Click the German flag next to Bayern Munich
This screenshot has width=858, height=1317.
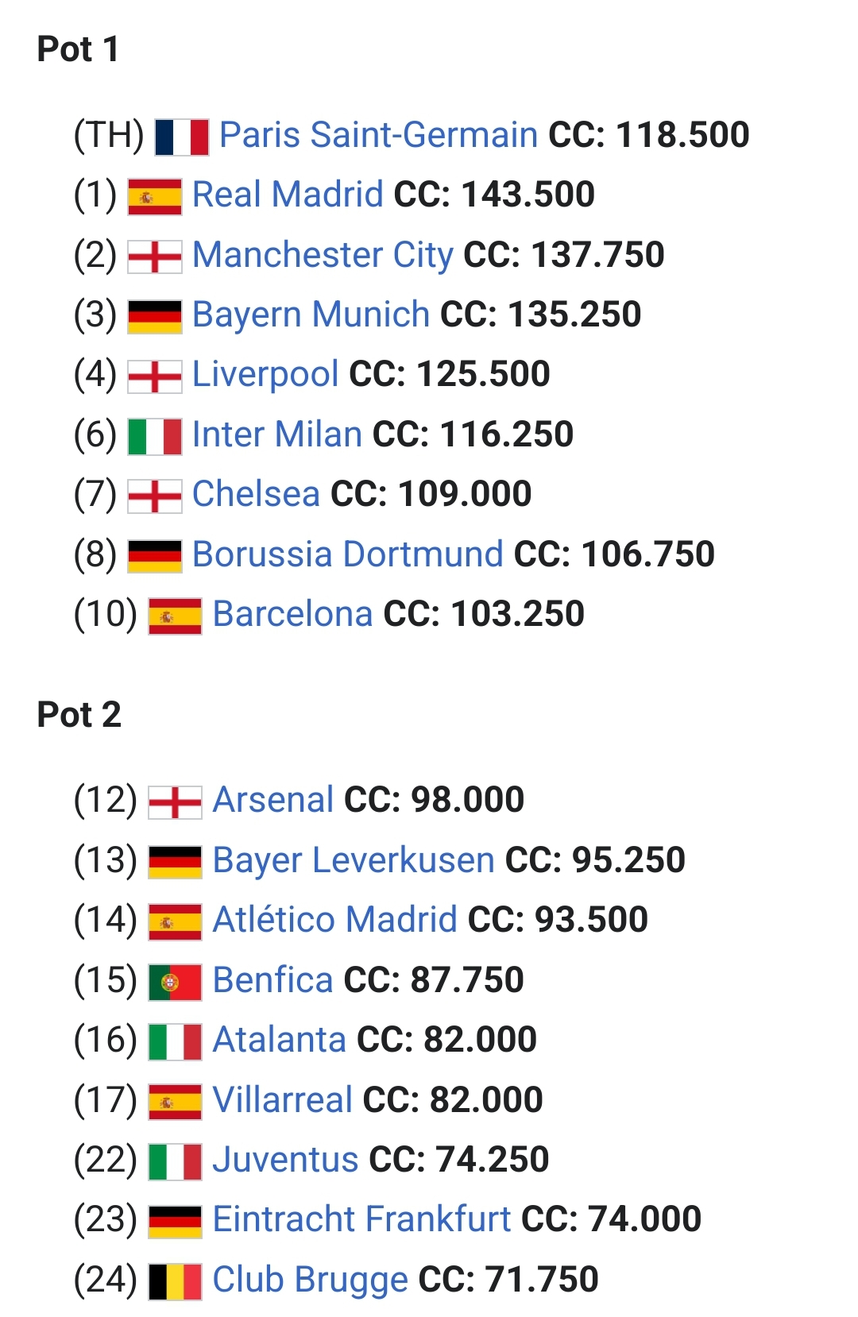pyautogui.click(x=155, y=316)
